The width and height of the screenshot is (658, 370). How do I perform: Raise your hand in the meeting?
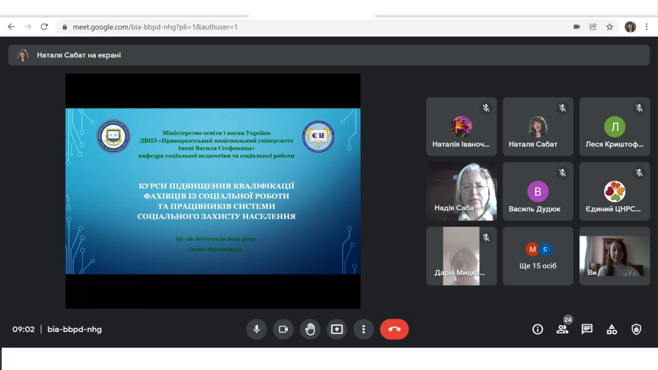[310, 330]
